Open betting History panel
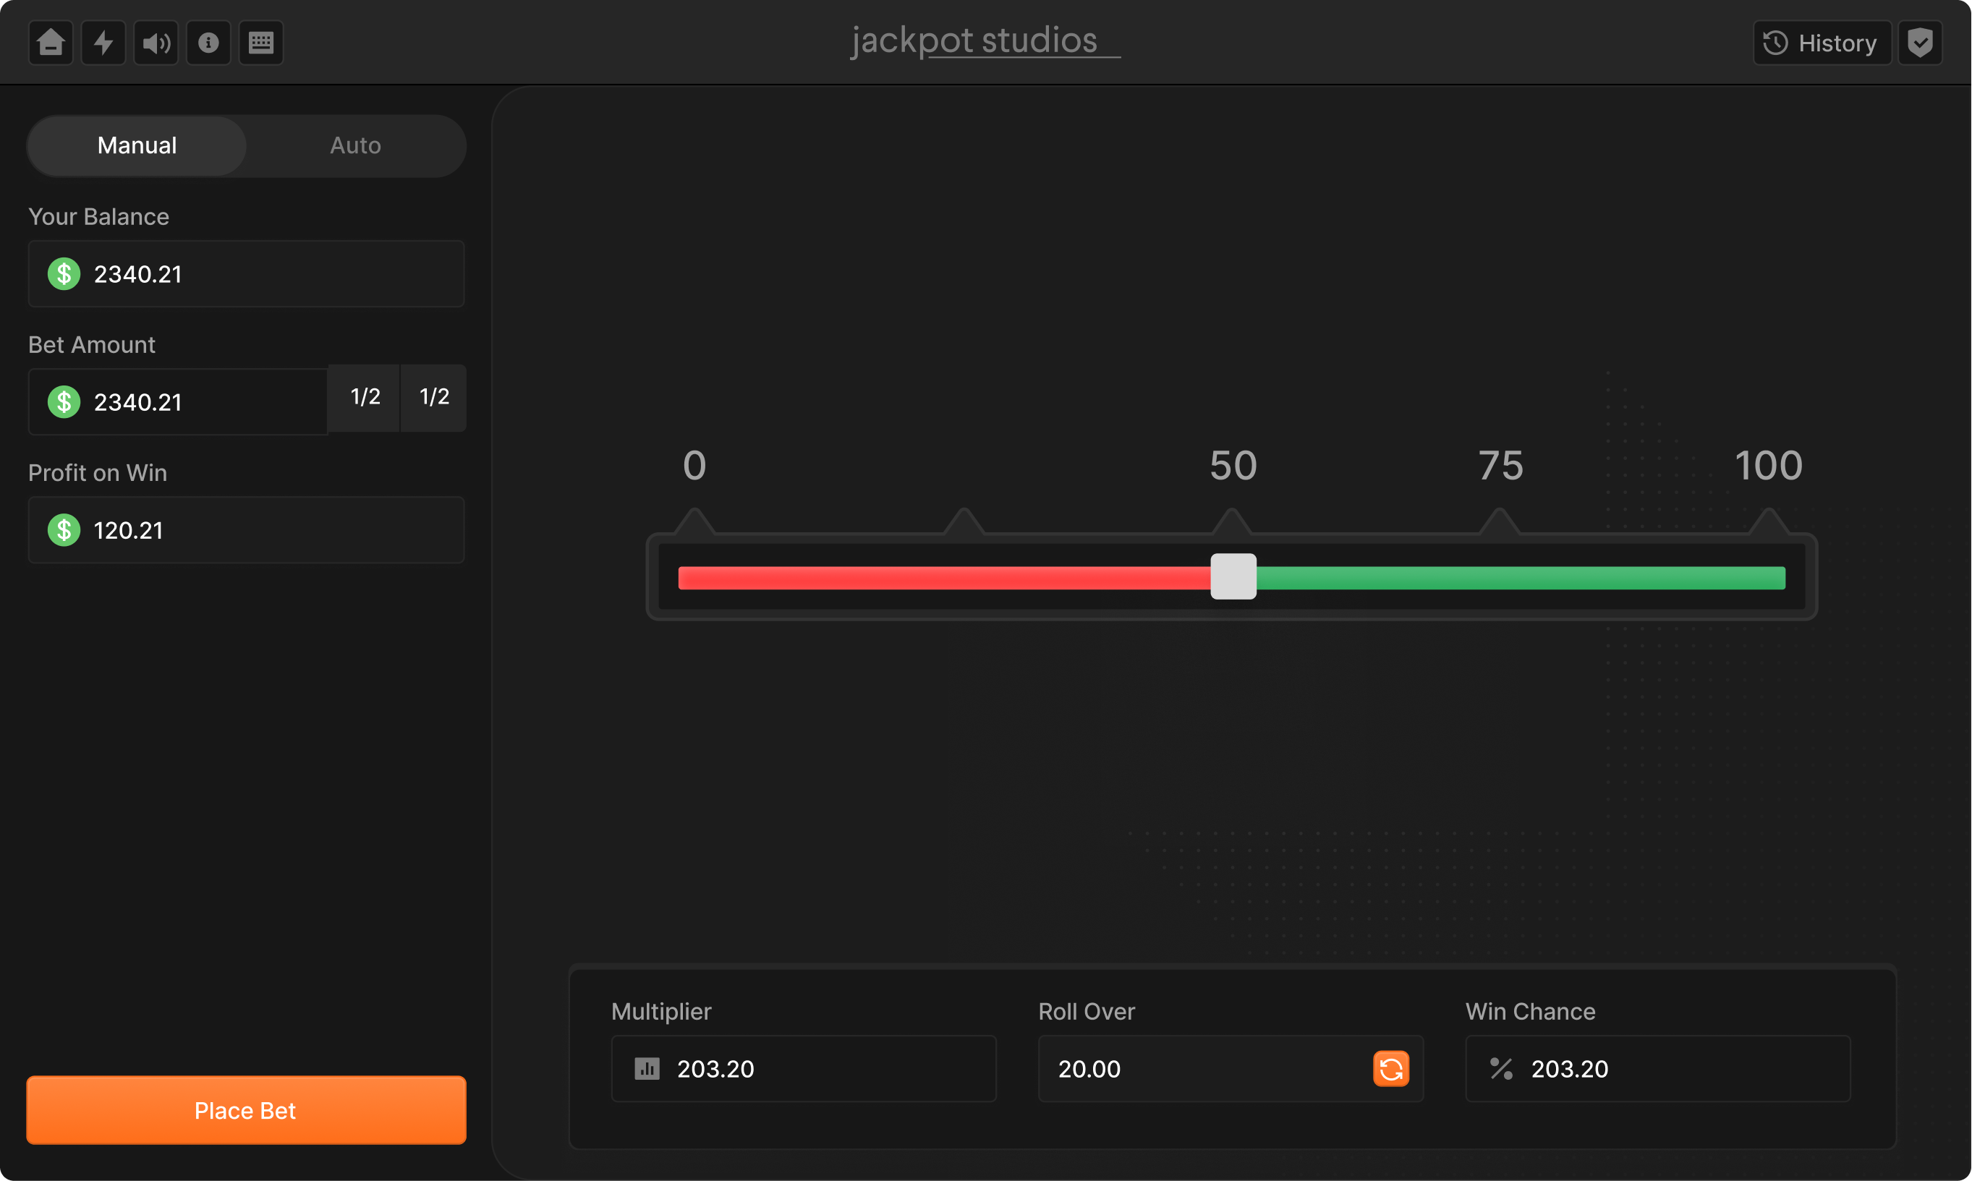This screenshot has width=1972, height=1181. [1822, 42]
